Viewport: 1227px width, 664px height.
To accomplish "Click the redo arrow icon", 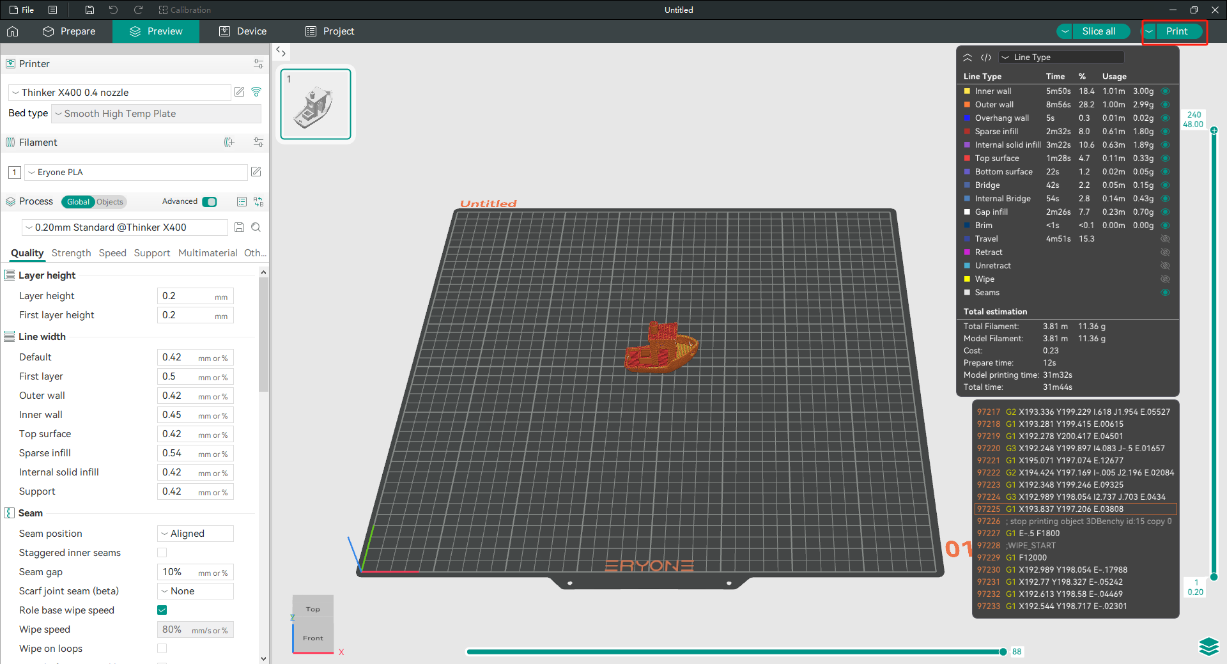I will click(x=137, y=10).
